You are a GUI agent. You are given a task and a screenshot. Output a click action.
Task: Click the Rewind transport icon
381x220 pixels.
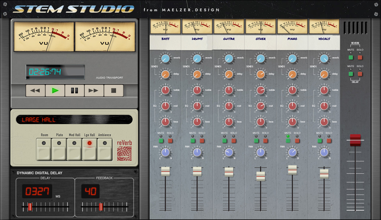35,90
